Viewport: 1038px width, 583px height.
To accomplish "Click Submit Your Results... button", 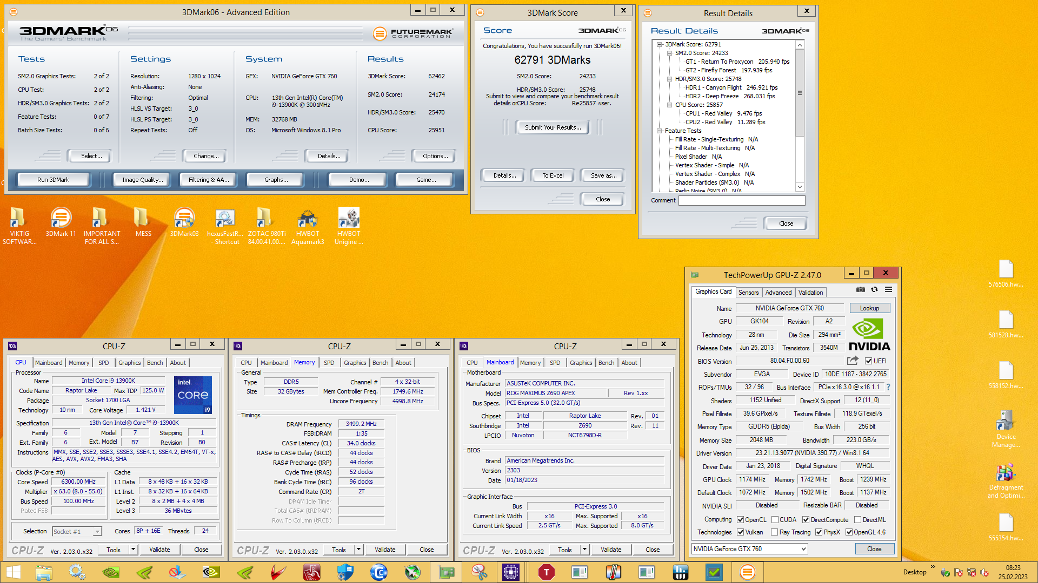I will click(x=553, y=127).
